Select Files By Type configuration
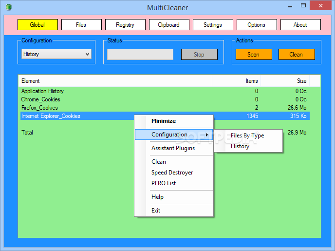The height and width of the screenshot is (251, 335). point(248,135)
